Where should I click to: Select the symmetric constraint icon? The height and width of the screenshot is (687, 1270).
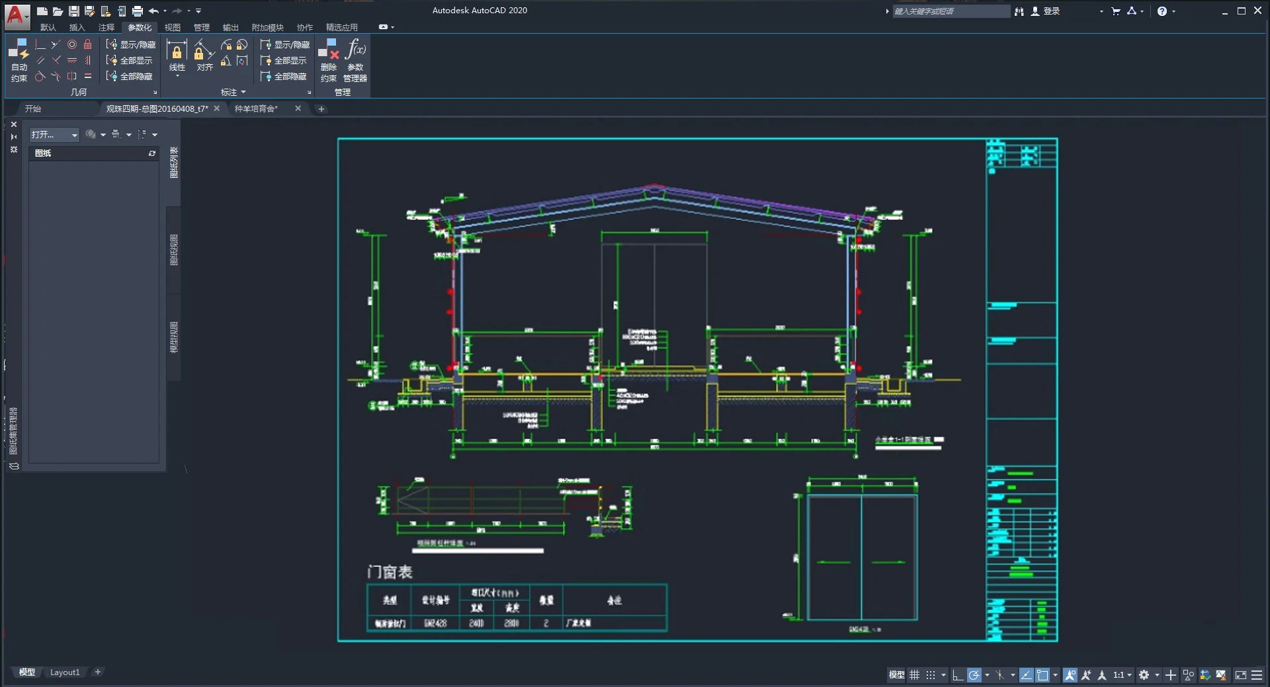[x=72, y=76]
